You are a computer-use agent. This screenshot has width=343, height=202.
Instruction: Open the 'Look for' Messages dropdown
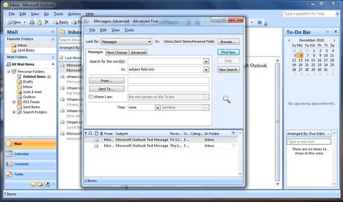[x=149, y=42]
